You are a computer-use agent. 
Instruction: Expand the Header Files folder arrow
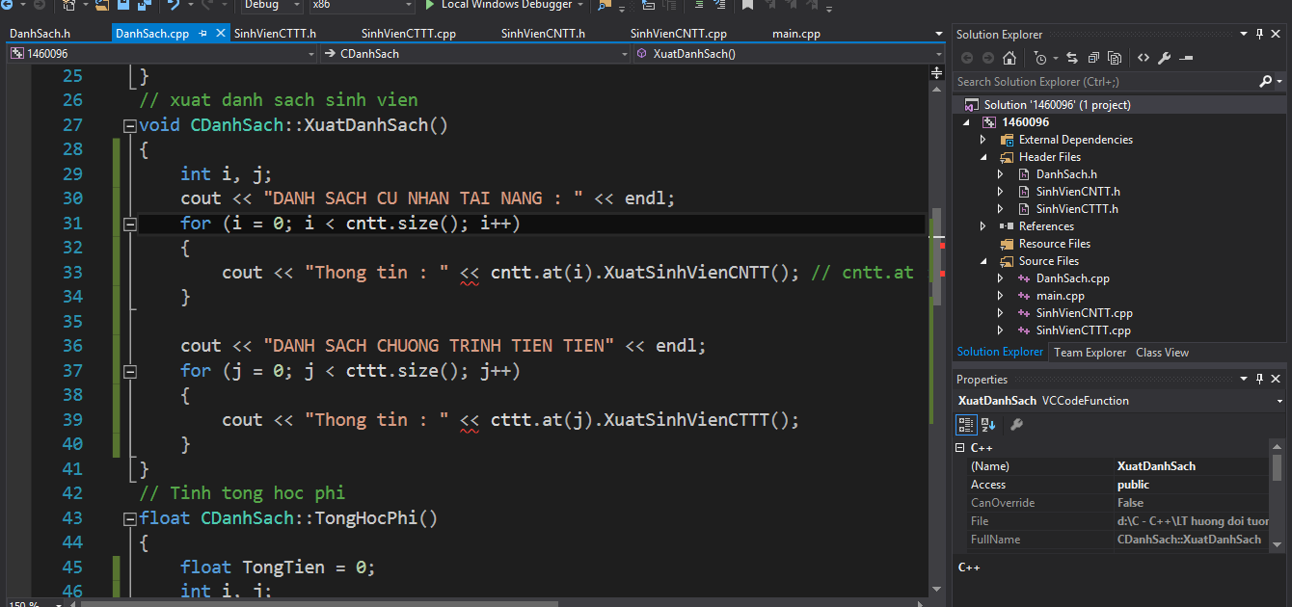click(983, 157)
